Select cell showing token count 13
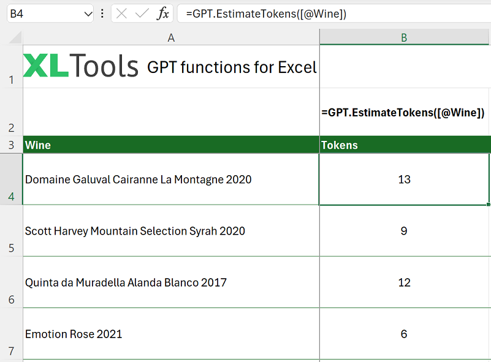 coord(404,179)
